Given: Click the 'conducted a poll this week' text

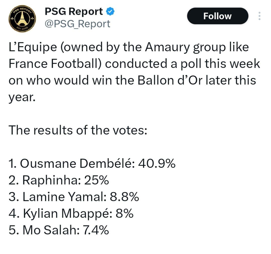Looking at the screenshot, I should [182, 64].
